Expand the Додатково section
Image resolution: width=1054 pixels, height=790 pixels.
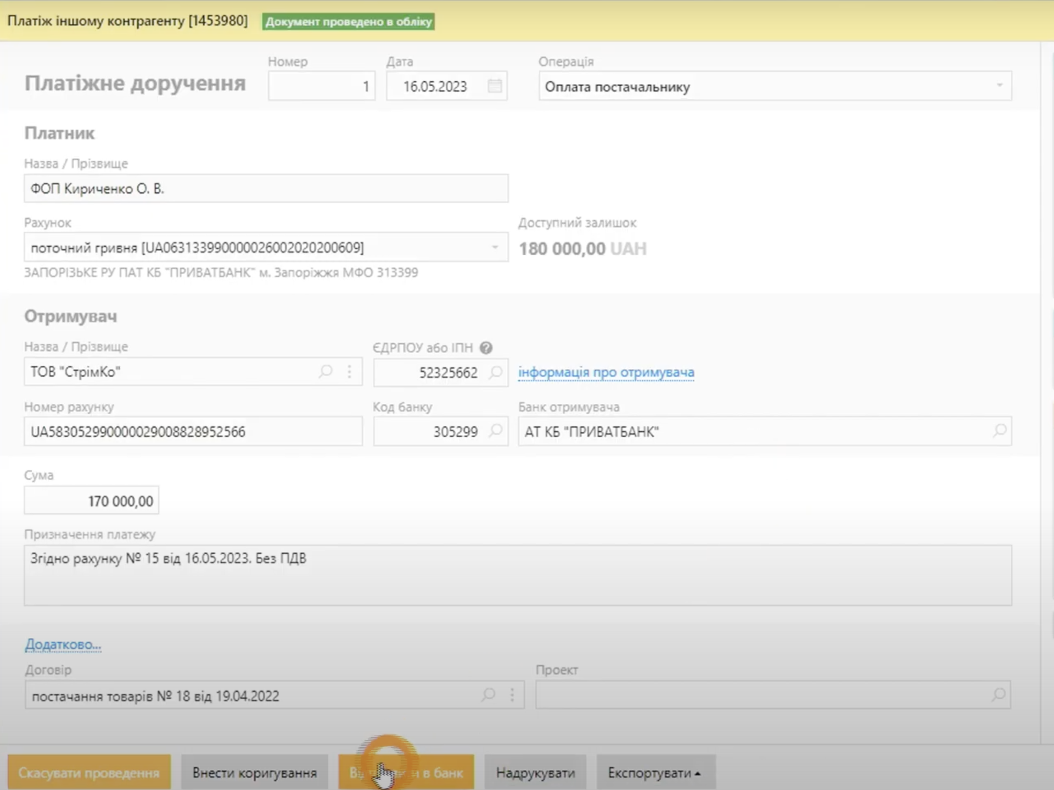pyautogui.click(x=63, y=644)
